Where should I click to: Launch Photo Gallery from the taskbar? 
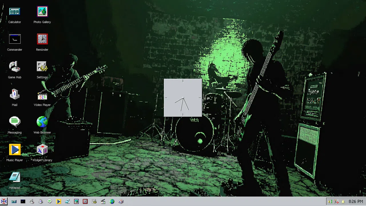click(x=76, y=201)
